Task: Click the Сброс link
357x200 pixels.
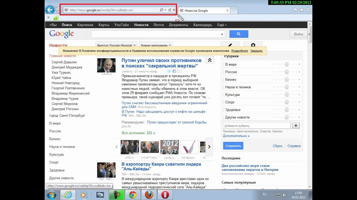Action: (278, 146)
